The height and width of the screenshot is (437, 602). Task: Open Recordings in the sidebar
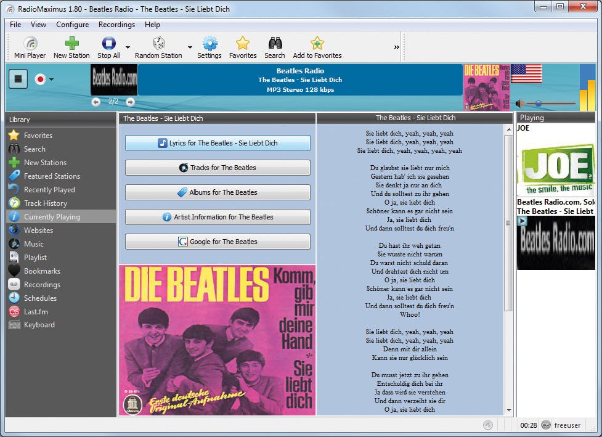point(60,285)
